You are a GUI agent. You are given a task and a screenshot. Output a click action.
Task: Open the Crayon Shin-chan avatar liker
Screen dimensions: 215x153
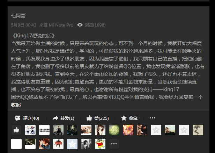point(100,144)
